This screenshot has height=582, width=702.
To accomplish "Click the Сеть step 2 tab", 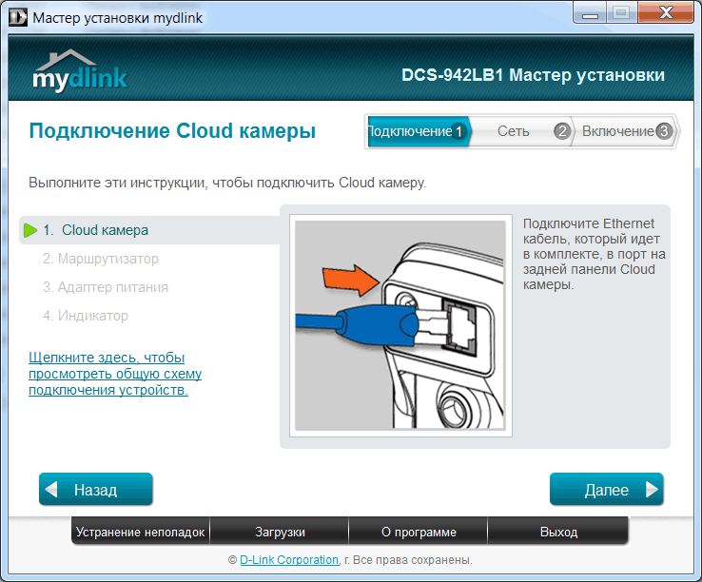I will coord(521,131).
